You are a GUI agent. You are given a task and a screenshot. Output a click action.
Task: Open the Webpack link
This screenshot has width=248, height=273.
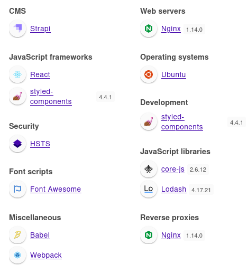(46, 255)
